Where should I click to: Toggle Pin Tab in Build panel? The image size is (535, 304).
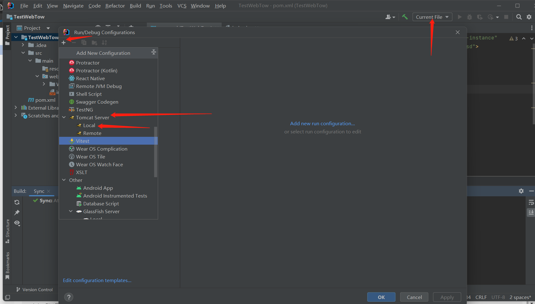click(17, 213)
